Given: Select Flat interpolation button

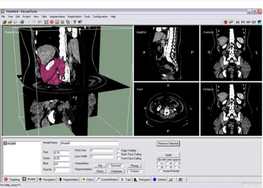Looking at the screenshot, I should (x=100, y=165).
